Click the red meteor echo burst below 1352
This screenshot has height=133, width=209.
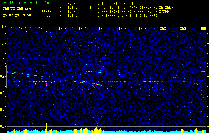(x=47, y=84)
